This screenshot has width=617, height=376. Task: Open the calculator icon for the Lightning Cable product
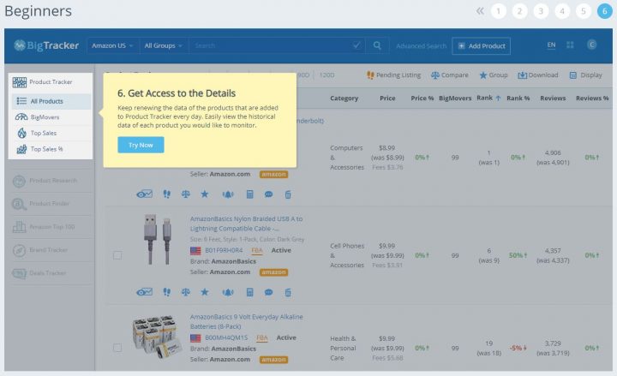(x=249, y=292)
